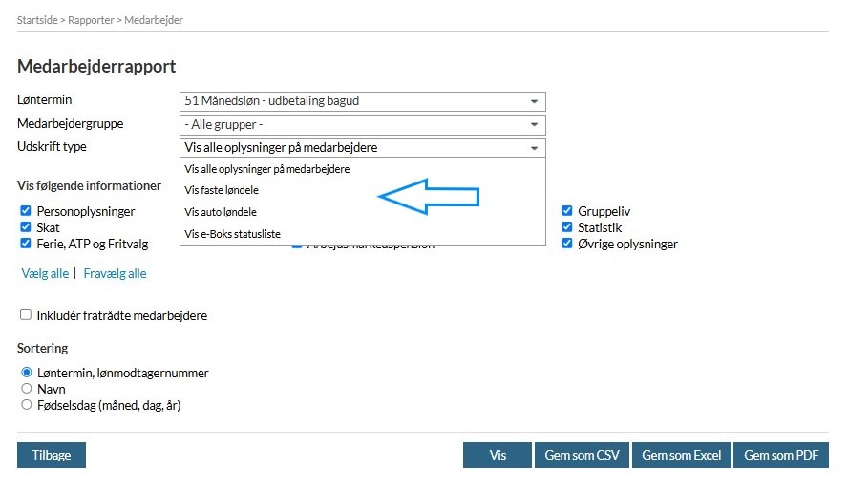Export report with 'Gem som Excel'
848x493 pixels.
[x=681, y=456]
